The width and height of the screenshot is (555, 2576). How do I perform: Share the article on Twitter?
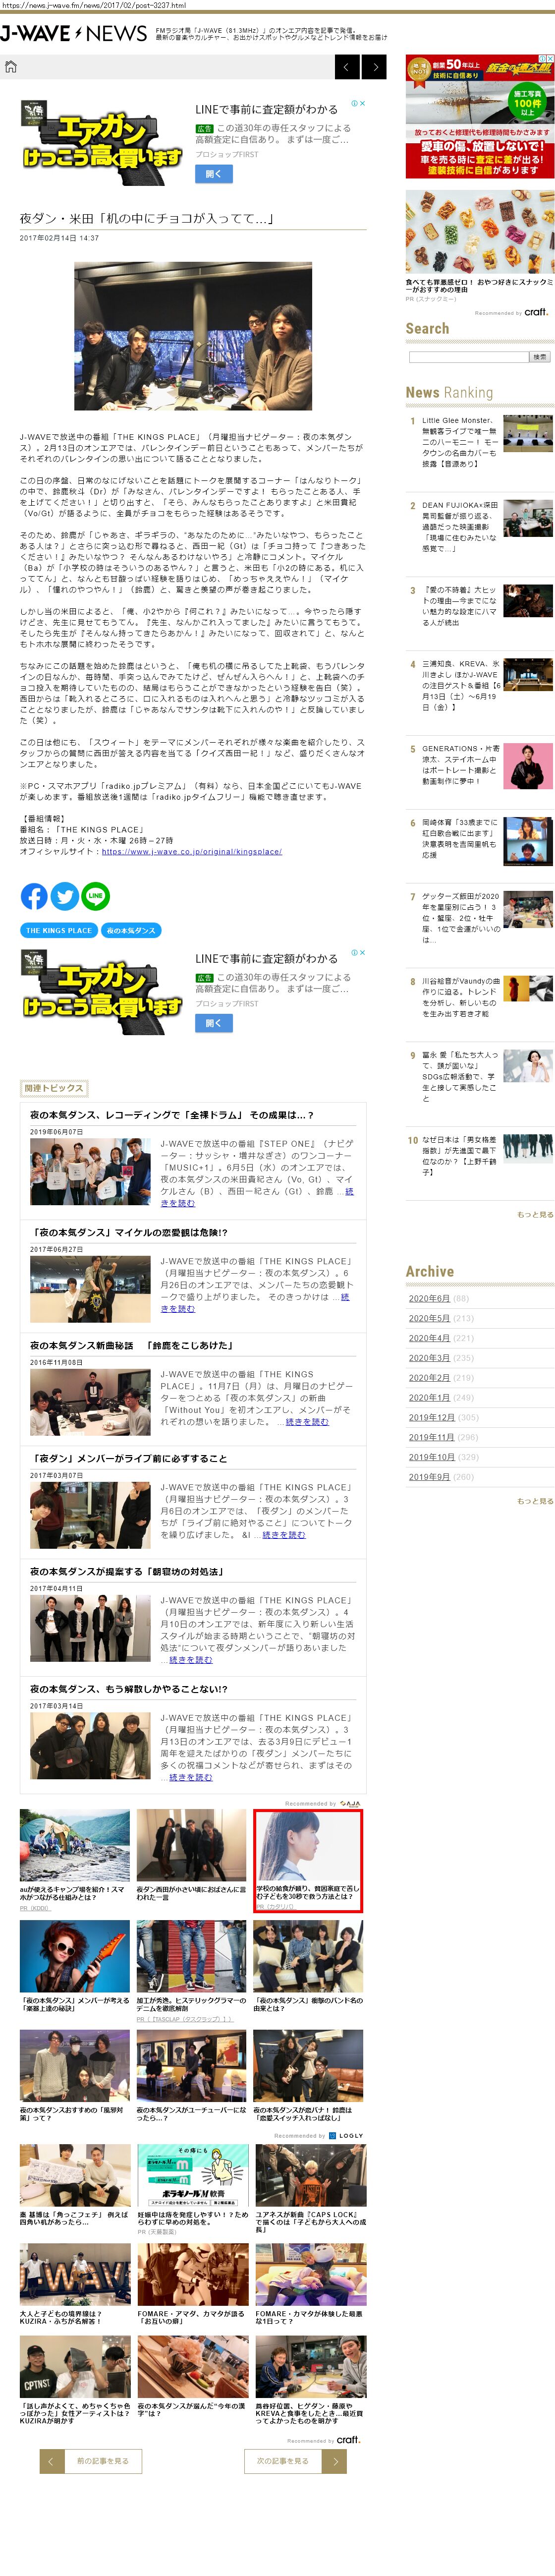[x=64, y=896]
